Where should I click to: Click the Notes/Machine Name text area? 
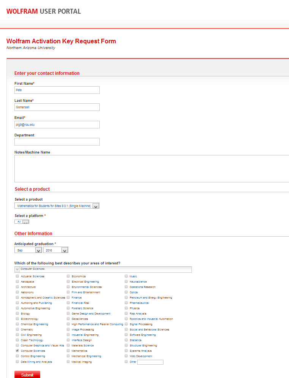coord(152,169)
